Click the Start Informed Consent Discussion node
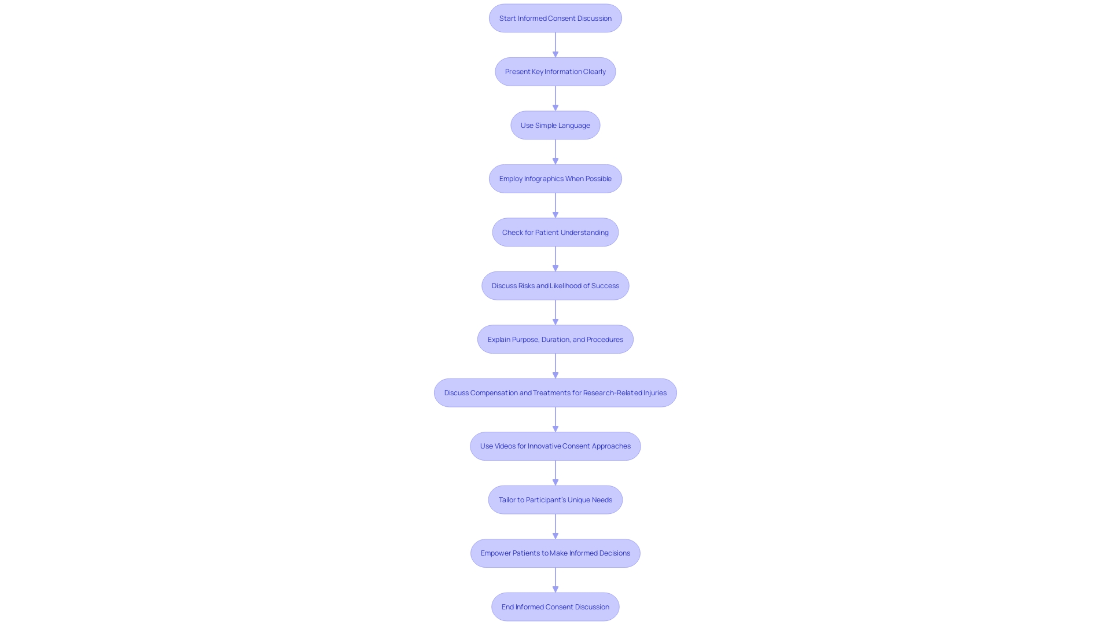The width and height of the screenshot is (1111, 625). pos(555,17)
